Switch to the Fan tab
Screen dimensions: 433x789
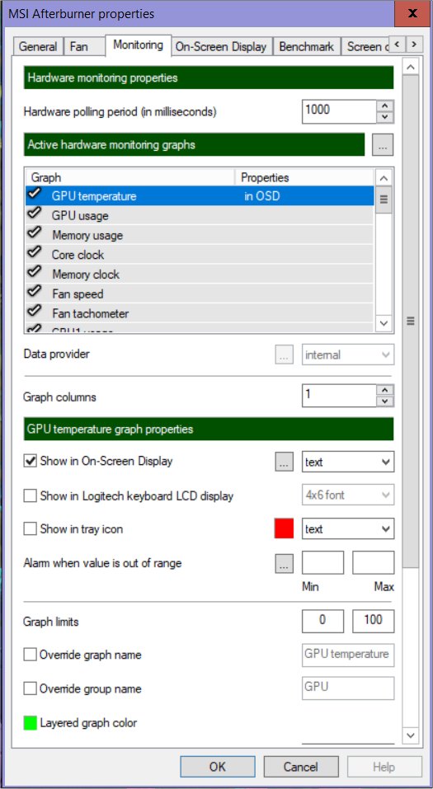click(x=79, y=47)
